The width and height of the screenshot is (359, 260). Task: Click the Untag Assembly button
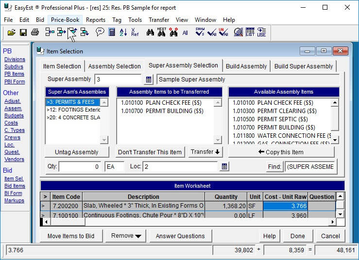point(77,152)
